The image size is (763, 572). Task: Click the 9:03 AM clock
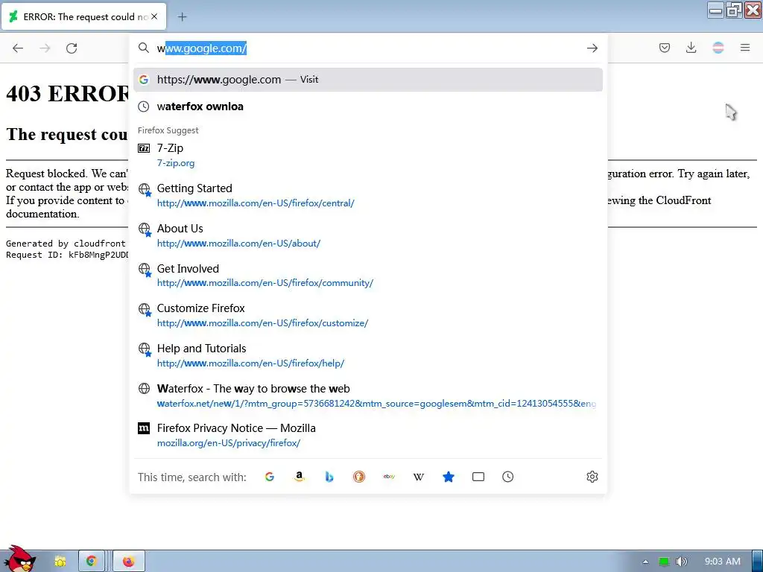pos(723,562)
